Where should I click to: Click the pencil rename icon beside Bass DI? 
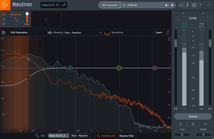pos(64,5)
